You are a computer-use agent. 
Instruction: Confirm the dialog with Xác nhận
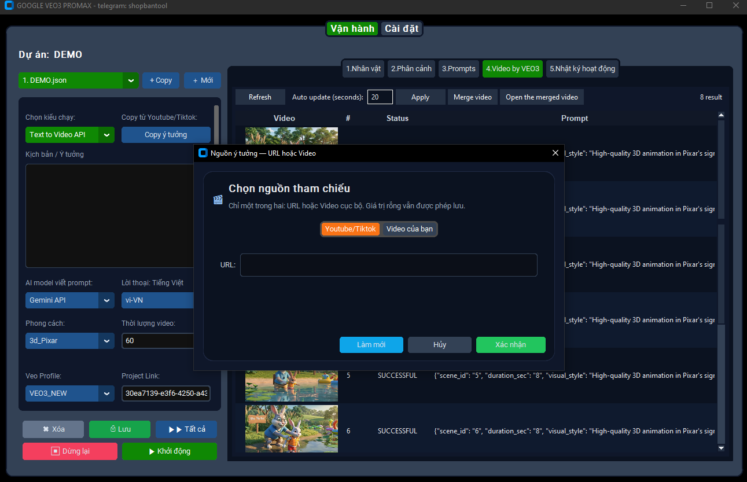coord(510,344)
